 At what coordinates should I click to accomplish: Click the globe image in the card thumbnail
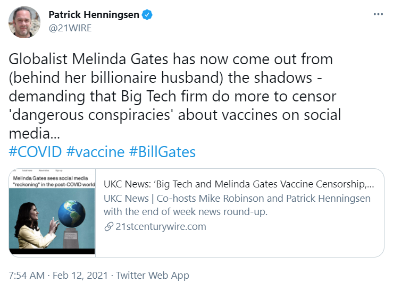tap(72, 213)
